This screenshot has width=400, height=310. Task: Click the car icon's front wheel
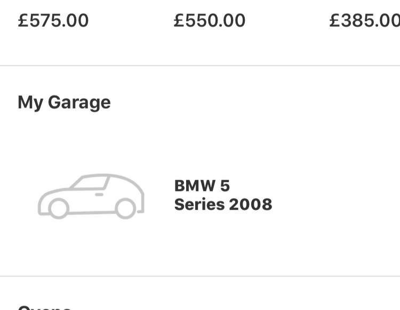(x=59, y=208)
